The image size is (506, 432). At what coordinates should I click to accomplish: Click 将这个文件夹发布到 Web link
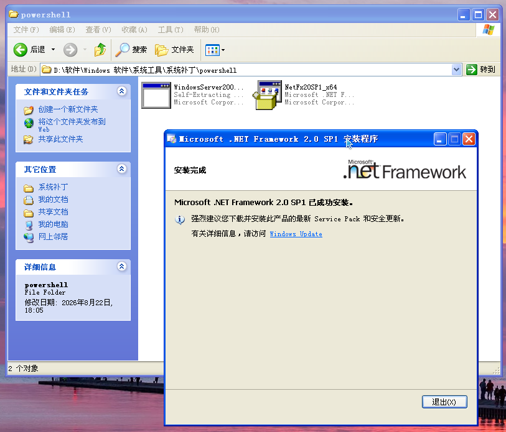click(72, 125)
